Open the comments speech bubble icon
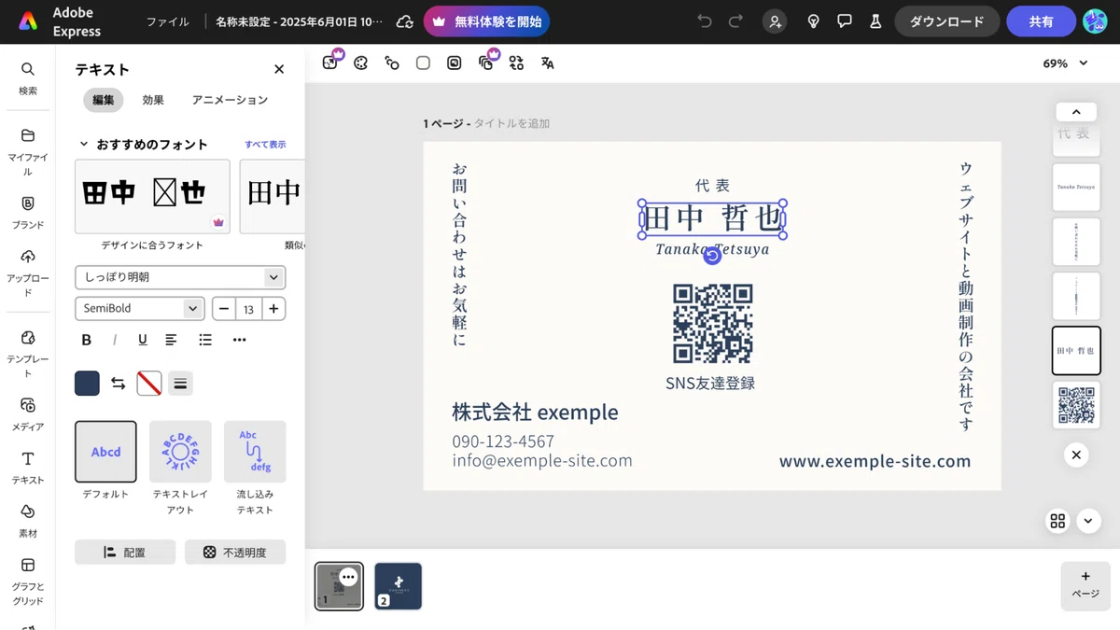The width and height of the screenshot is (1120, 630). tap(845, 21)
